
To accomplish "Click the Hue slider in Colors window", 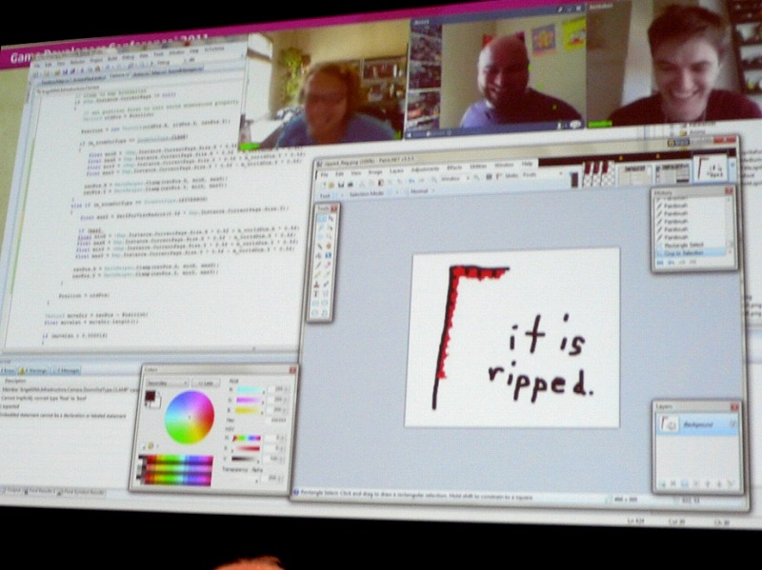I will [x=247, y=439].
